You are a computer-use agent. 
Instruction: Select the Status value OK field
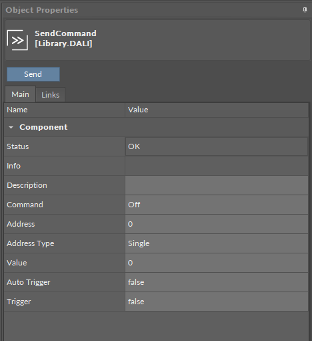(x=217, y=146)
